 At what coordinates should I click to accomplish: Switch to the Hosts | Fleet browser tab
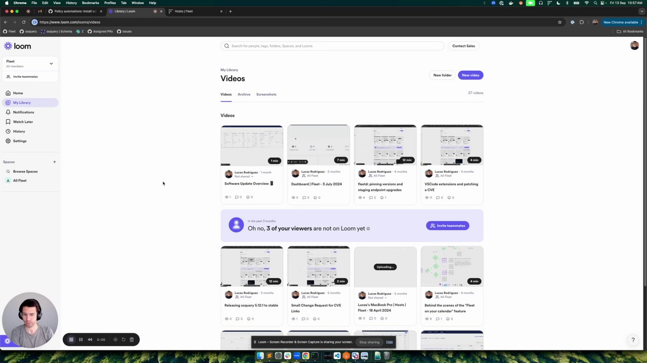(x=196, y=11)
